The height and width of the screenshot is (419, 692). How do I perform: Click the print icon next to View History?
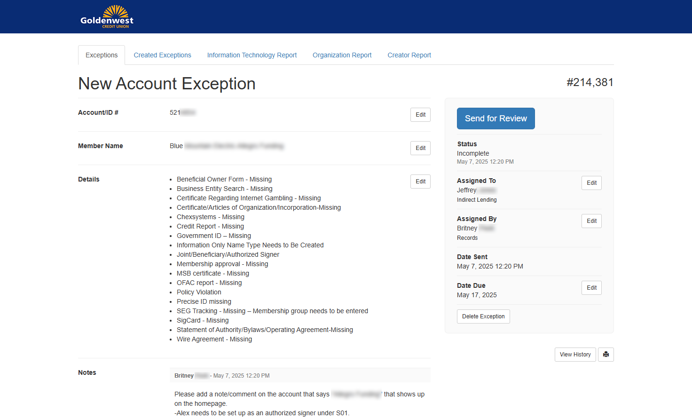pyautogui.click(x=606, y=354)
